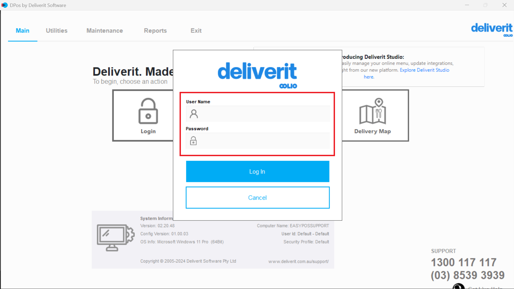
Task: Select the Main tab
Action: point(23,31)
